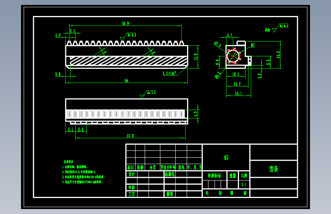Screen dimensions: 331x214
Task: Select the 比例 title block cell
Action: (x=244, y=176)
